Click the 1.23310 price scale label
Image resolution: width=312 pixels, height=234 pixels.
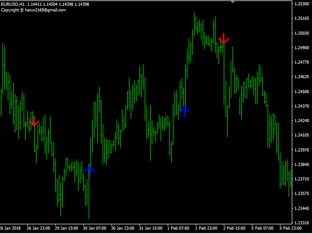coord(302,223)
